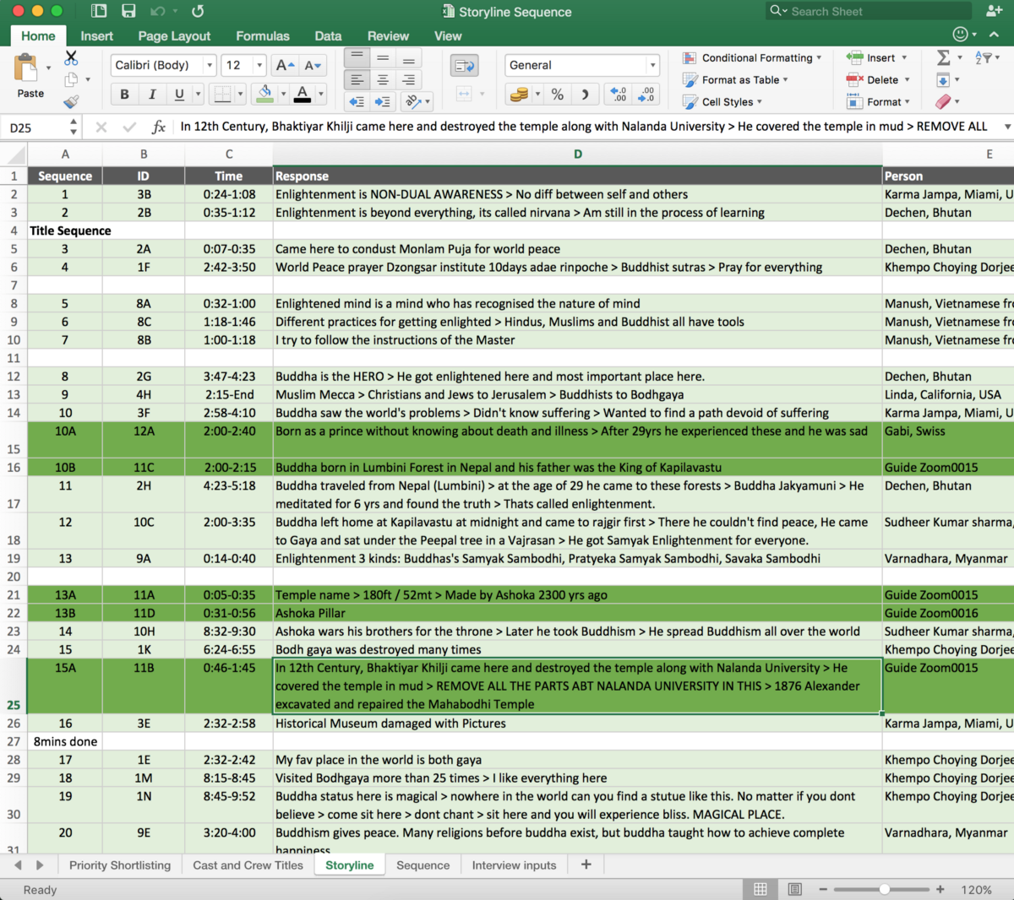Increase indent icon
Image resolution: width=1014 pixels, height=900 pixels.
[383, 101]
